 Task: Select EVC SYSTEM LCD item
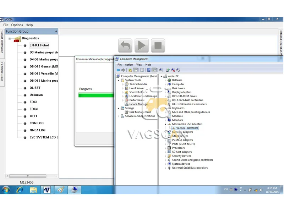(44, 137)
